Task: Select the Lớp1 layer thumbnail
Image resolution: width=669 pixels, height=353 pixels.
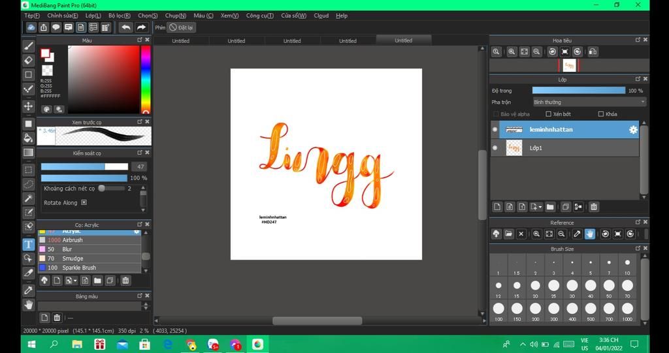Action: point(514,148)
